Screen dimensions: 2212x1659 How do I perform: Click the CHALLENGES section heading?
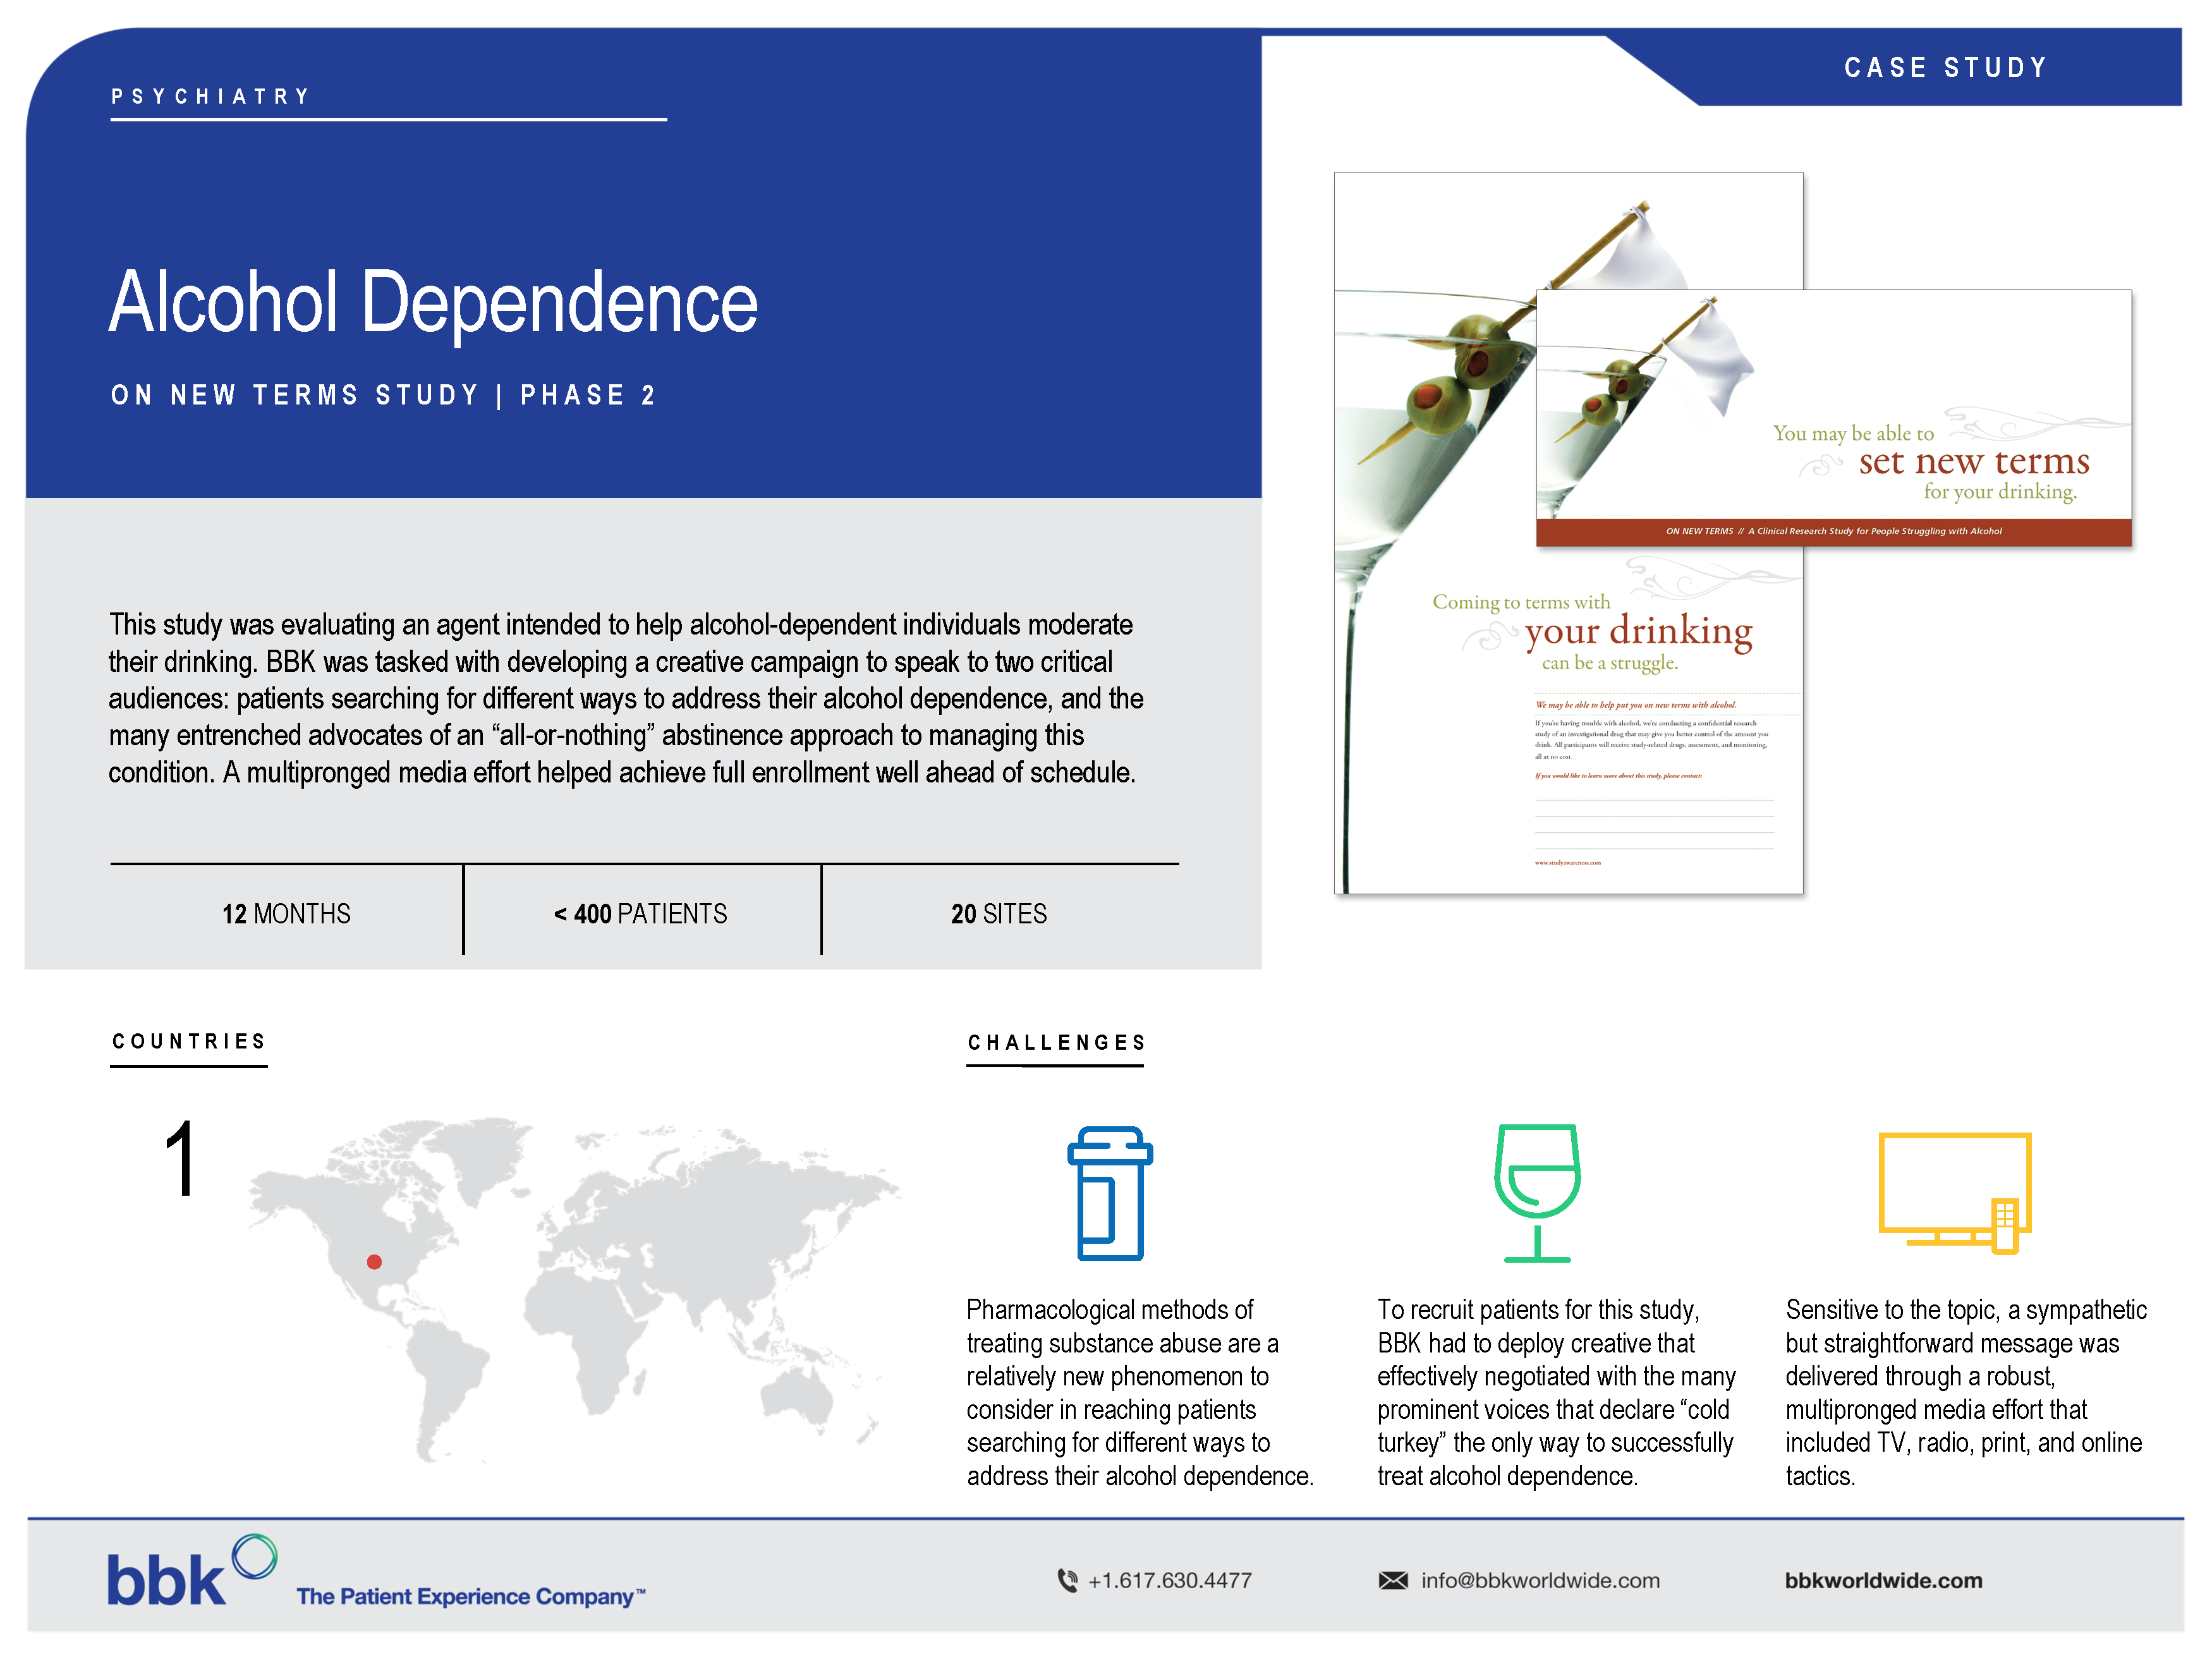pos(1056,1043)
